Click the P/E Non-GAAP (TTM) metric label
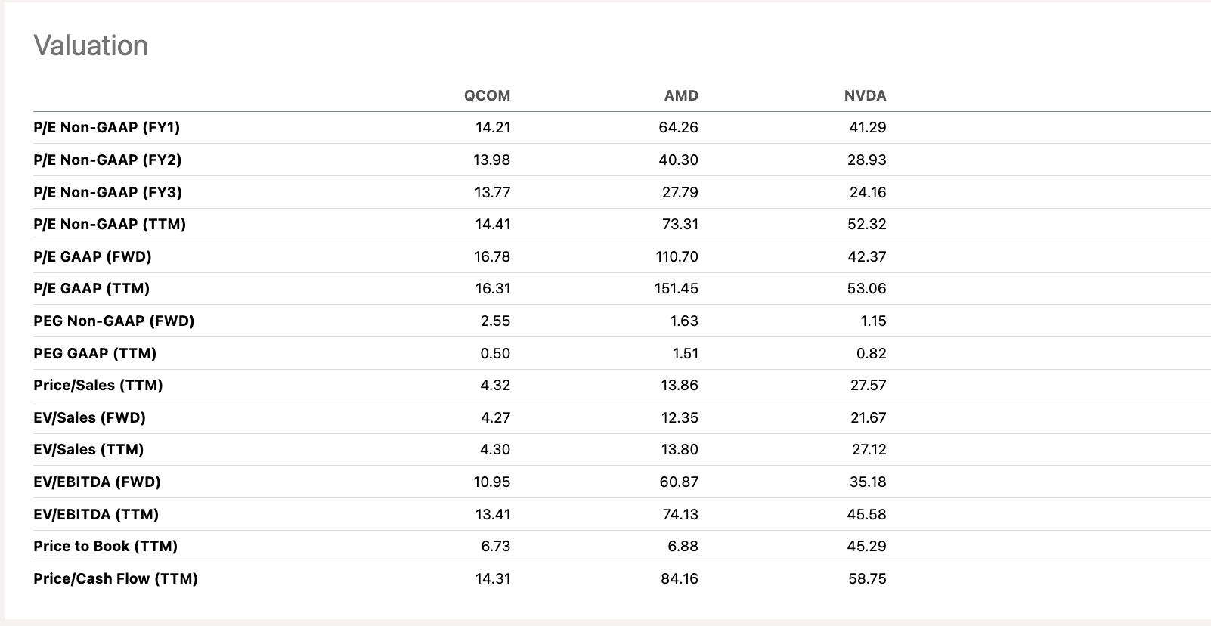Screen dimensions: 1211x626 [110, 225]
